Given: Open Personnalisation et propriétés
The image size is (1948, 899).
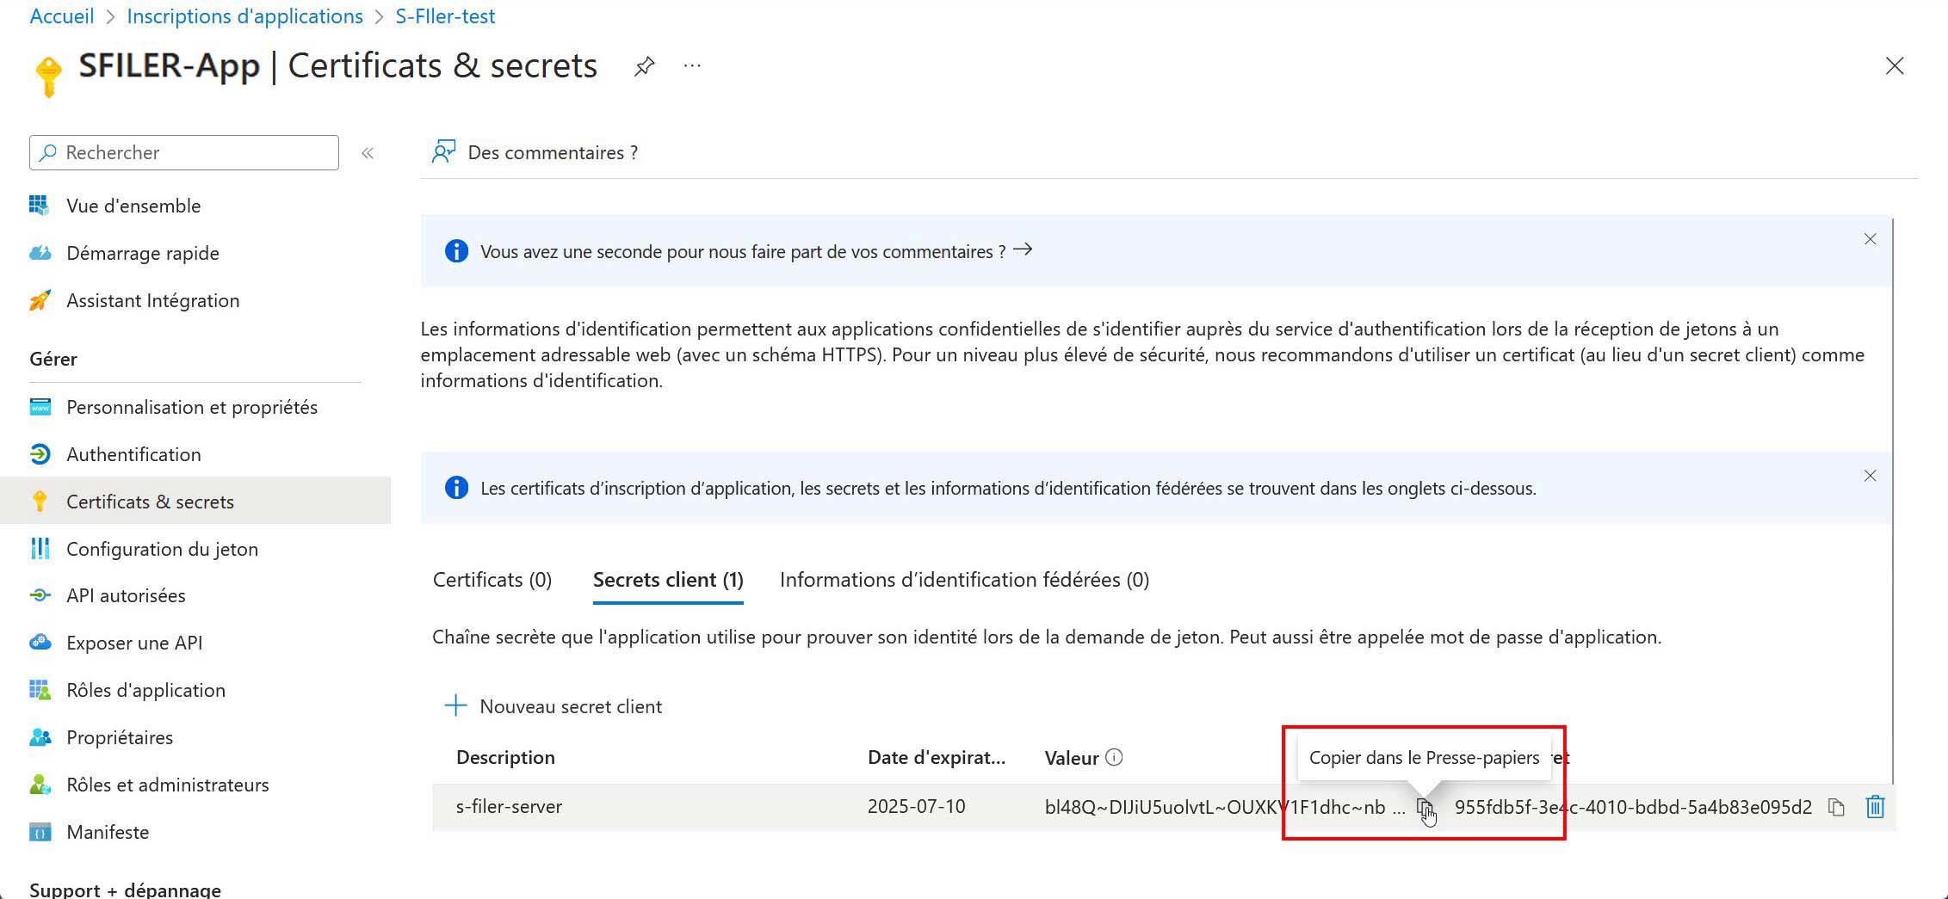Looking at the screenshot, I should pyautogui.click(x=192, y=407).
